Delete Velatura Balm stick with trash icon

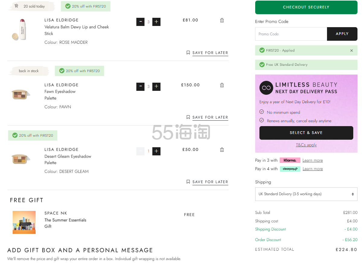coord(222,20)
